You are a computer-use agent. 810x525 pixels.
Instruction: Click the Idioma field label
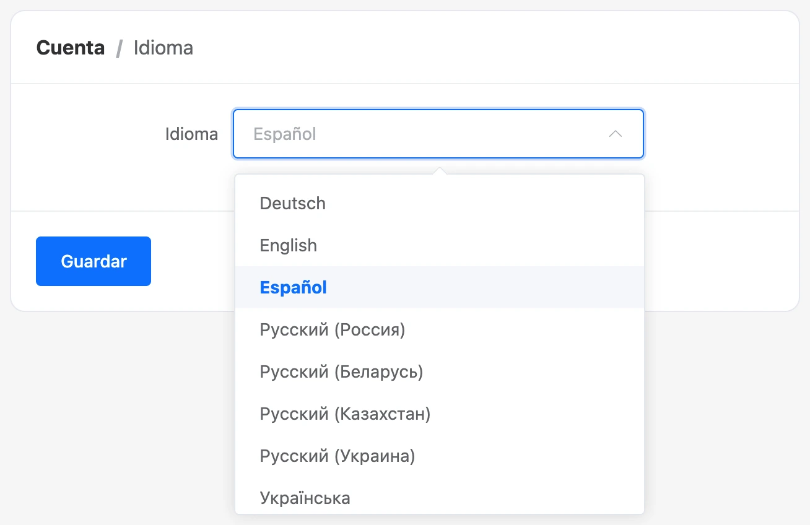[x=191, y=134]
